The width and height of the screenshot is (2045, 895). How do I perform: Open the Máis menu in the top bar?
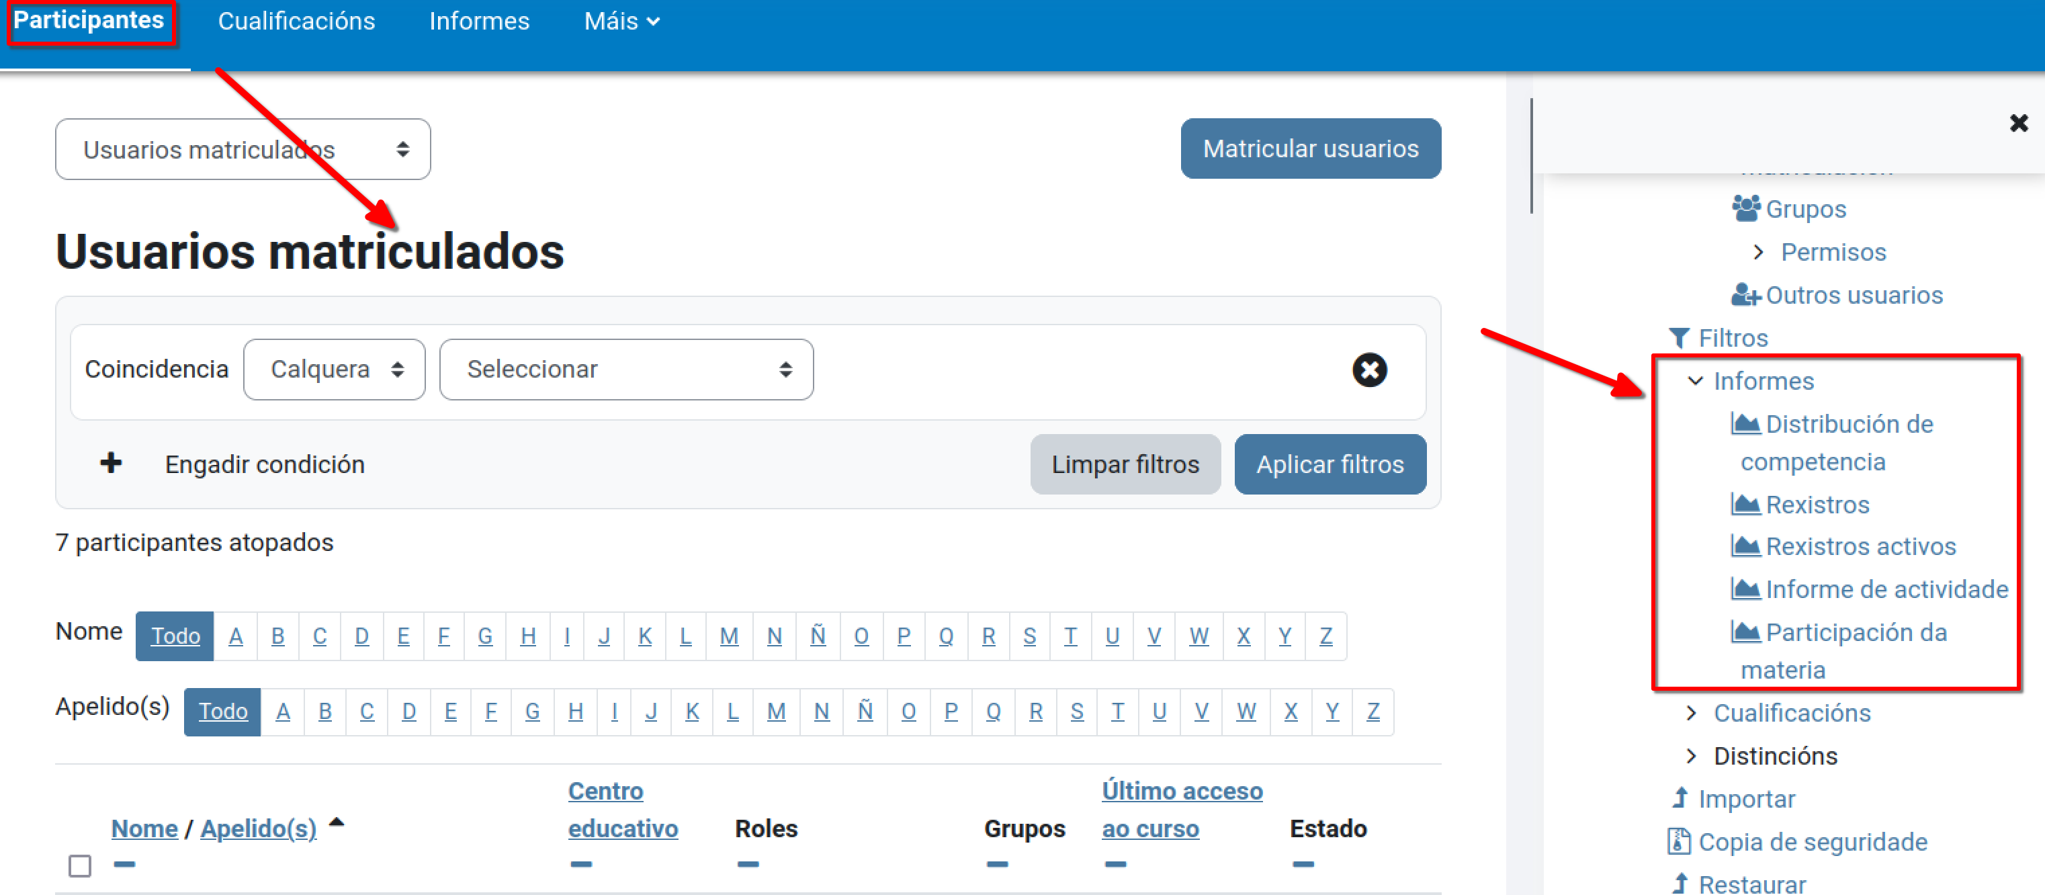click(x=621, y=22)
